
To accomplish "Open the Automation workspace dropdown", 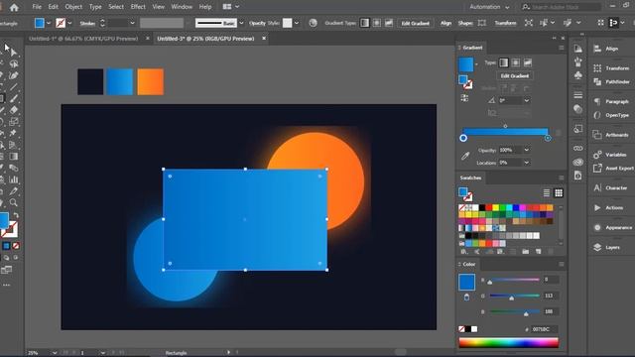I will tap(489, 7).
